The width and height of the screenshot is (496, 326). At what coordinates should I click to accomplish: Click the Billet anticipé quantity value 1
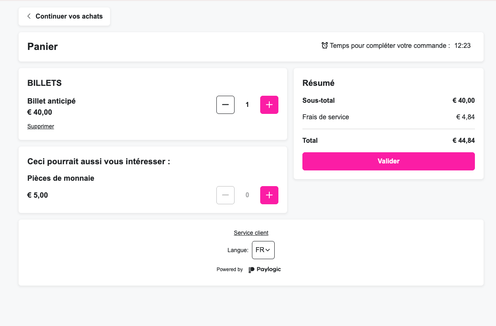pos(247,105)
